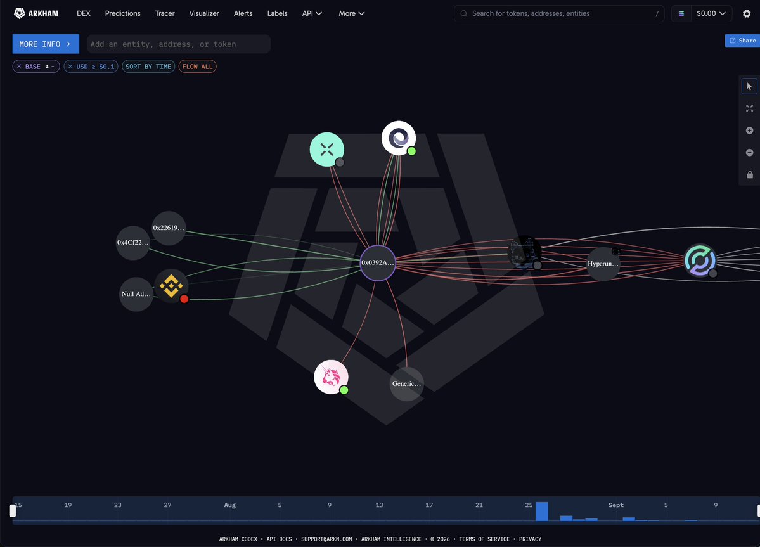The width and height of the screenshot is (760, 547).
Task: Select the mint-green X-arrows node
Action: tap(326, 149)
